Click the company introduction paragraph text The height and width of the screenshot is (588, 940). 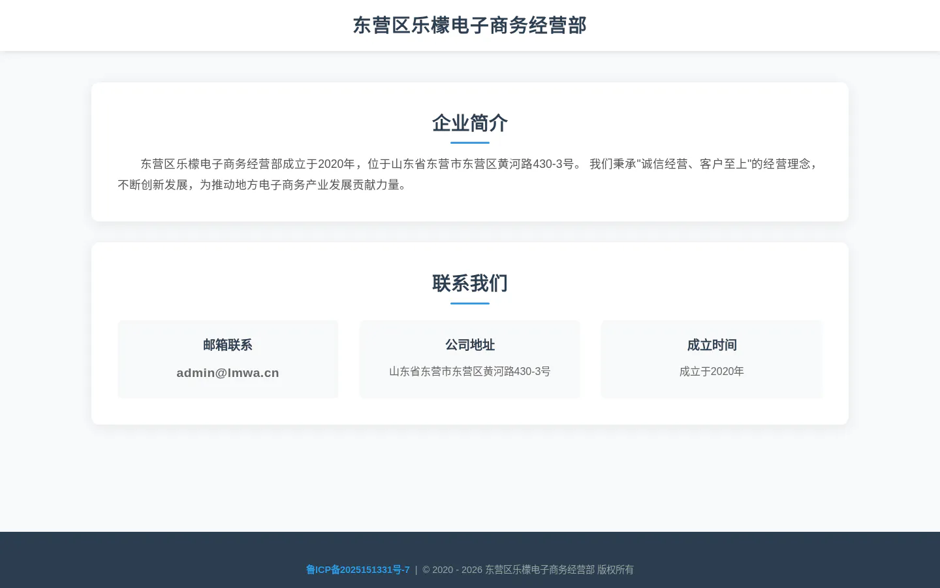(470, 174)
